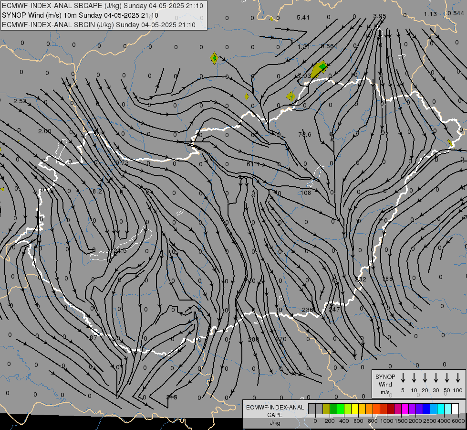The height and width of the screenshot is (430, 467).
Task: Select the pure yellow swatch in CAPE legend
Action: 355,409
